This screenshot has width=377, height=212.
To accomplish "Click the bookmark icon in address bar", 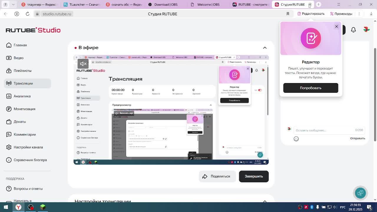I will click(288, 14).
